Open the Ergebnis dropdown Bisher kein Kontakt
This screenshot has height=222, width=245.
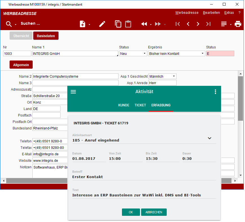(x=177, y=54)
